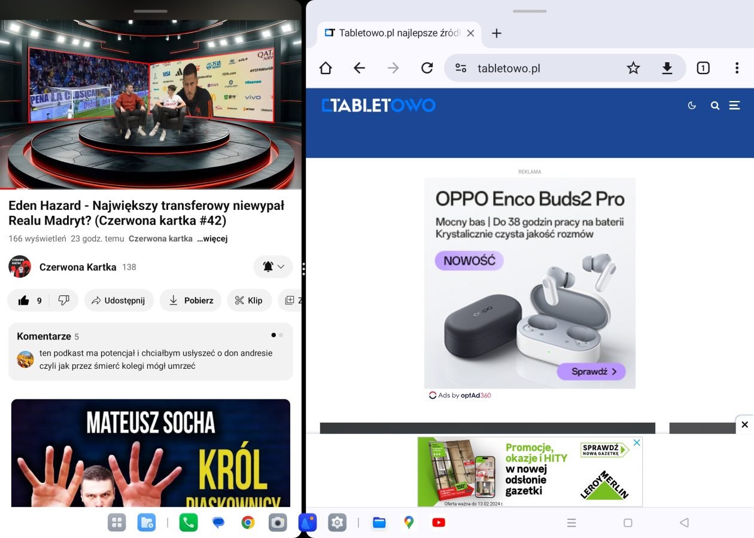754x538 pixels.
Task: Click the tabletowo.pl address bar
Action: coord(564,68)
